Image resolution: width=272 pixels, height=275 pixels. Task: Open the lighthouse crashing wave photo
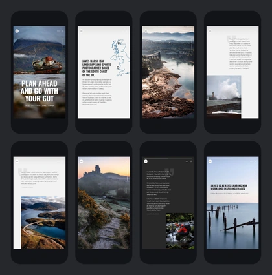click(223, 97)
